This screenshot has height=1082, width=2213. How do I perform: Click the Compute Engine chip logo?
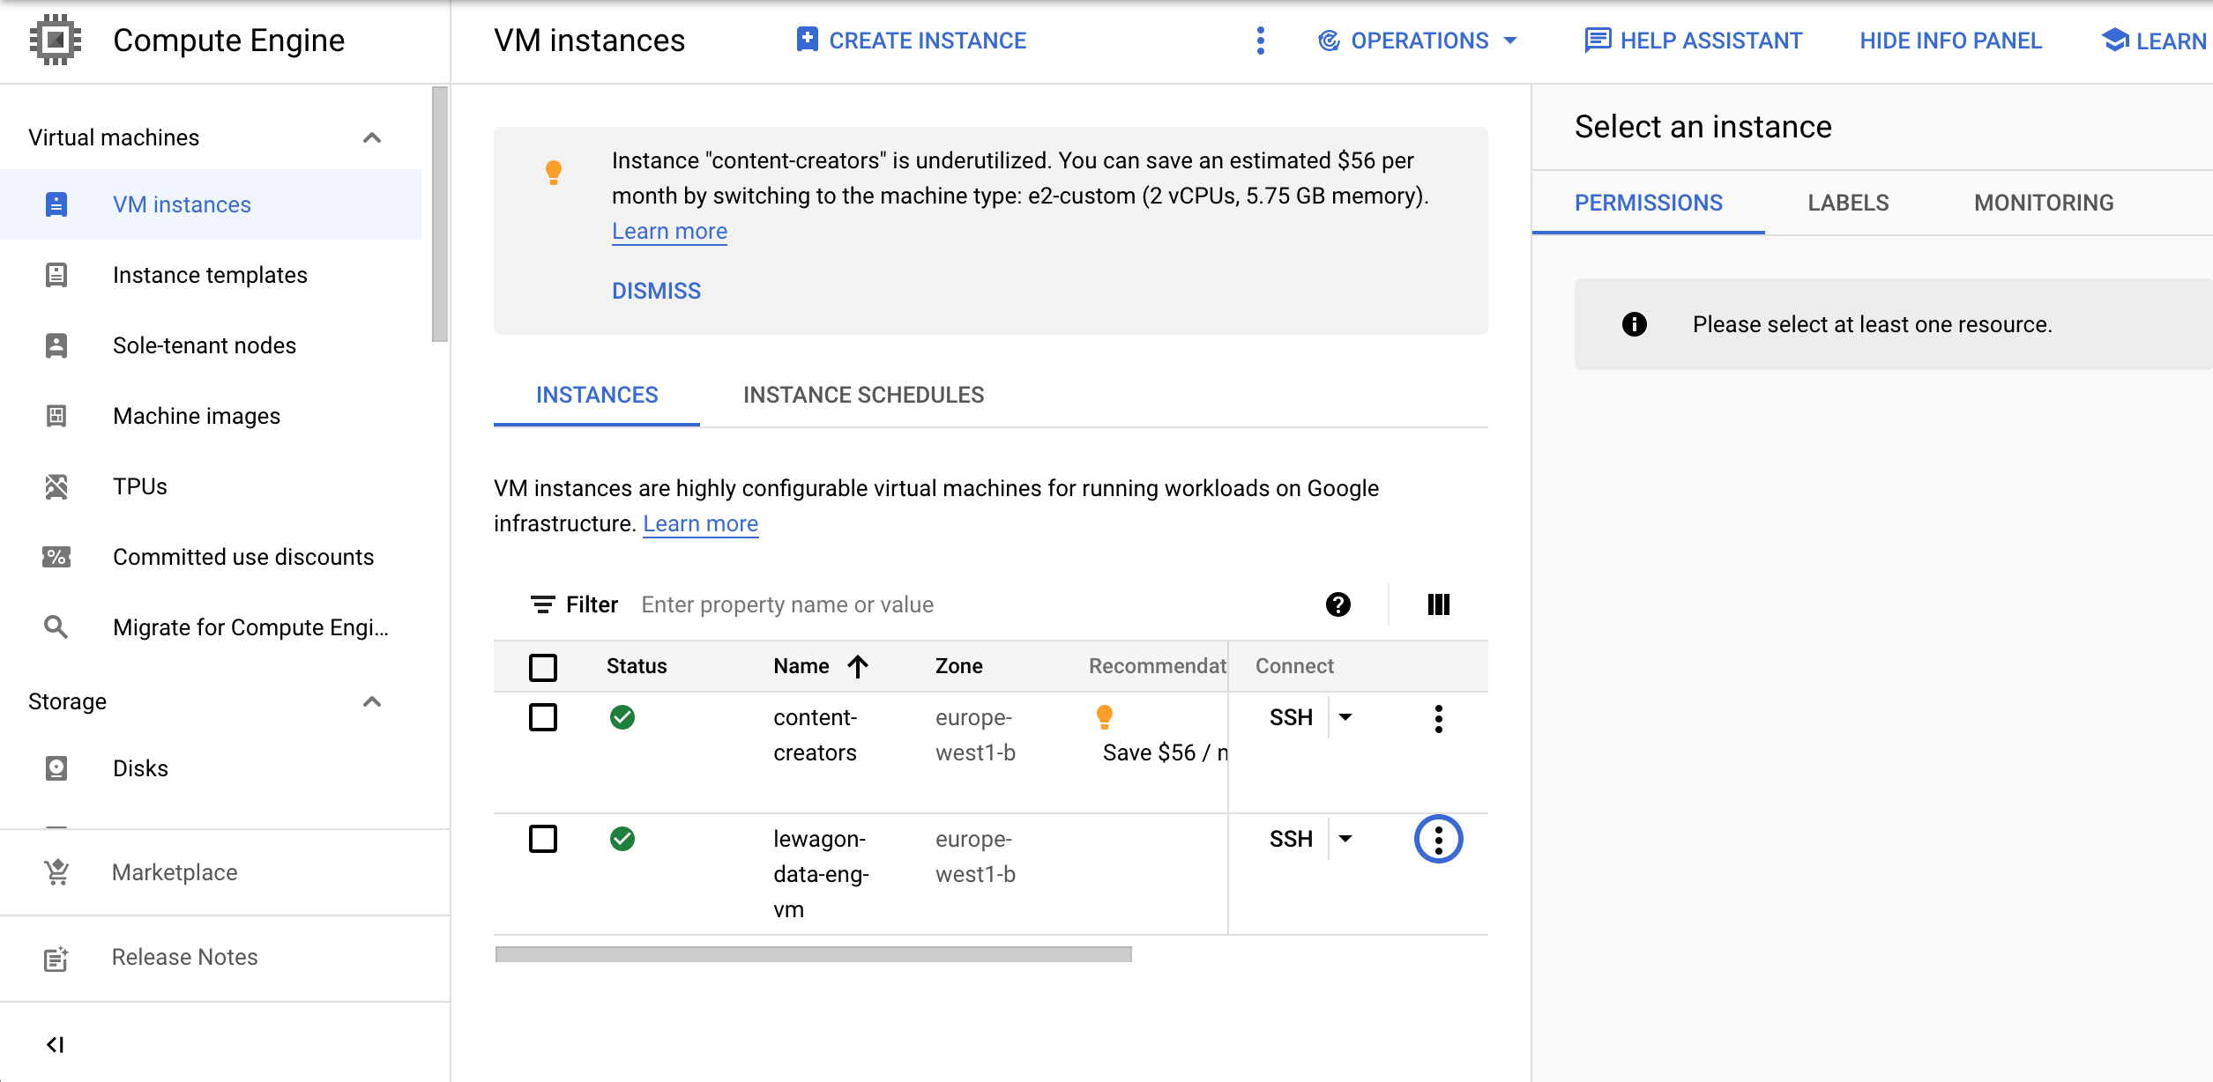56,40
